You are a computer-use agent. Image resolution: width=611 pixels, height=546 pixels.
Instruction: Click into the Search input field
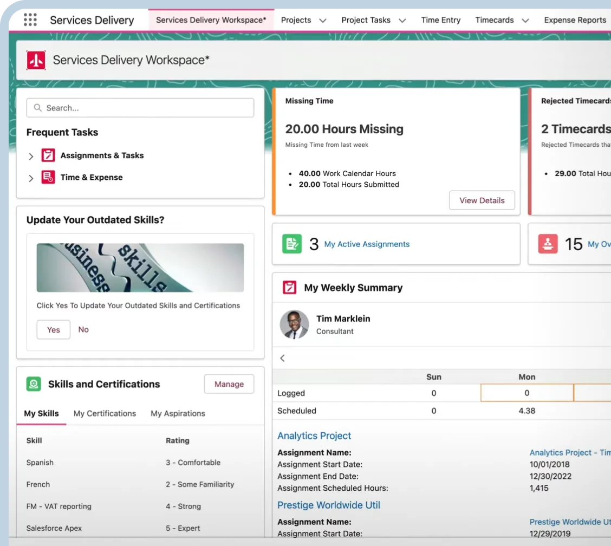coord(140,108)
